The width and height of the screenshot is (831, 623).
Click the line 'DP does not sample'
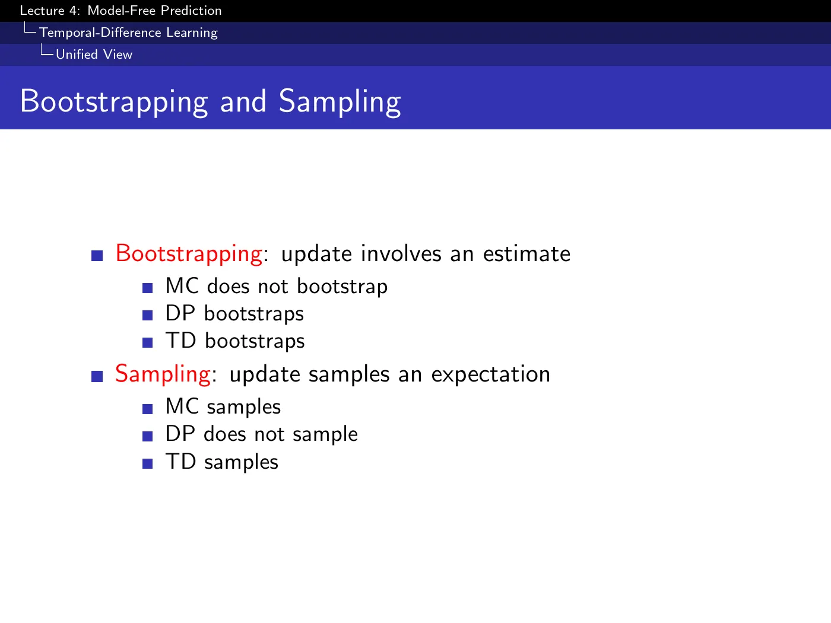click(x=262, y=434)
